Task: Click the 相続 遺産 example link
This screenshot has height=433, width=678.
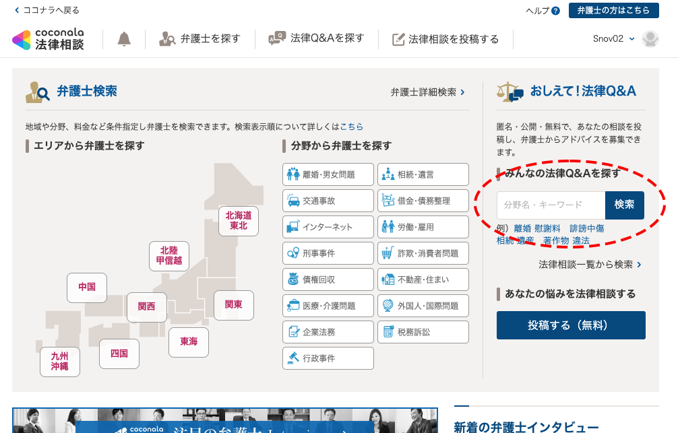Action: (515, 240)
